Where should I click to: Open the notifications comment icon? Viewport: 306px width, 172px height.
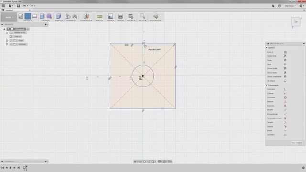click(273, 6)
